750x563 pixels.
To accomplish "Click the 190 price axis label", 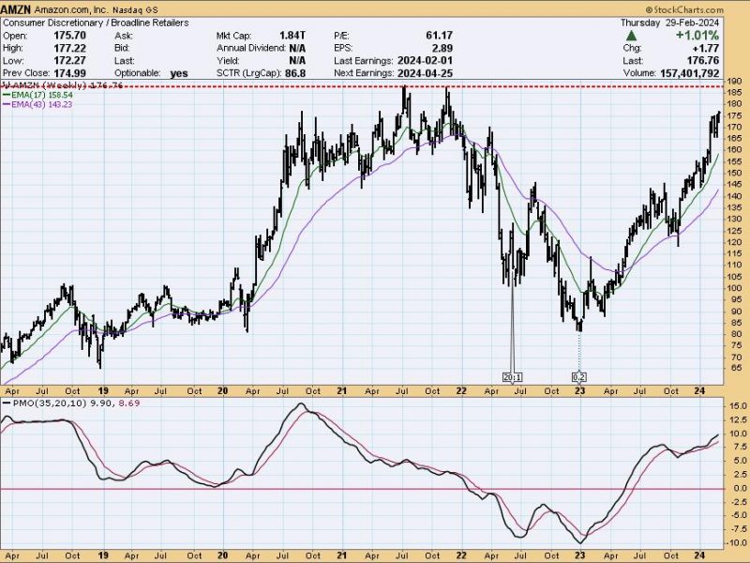I will click(735, 81).
